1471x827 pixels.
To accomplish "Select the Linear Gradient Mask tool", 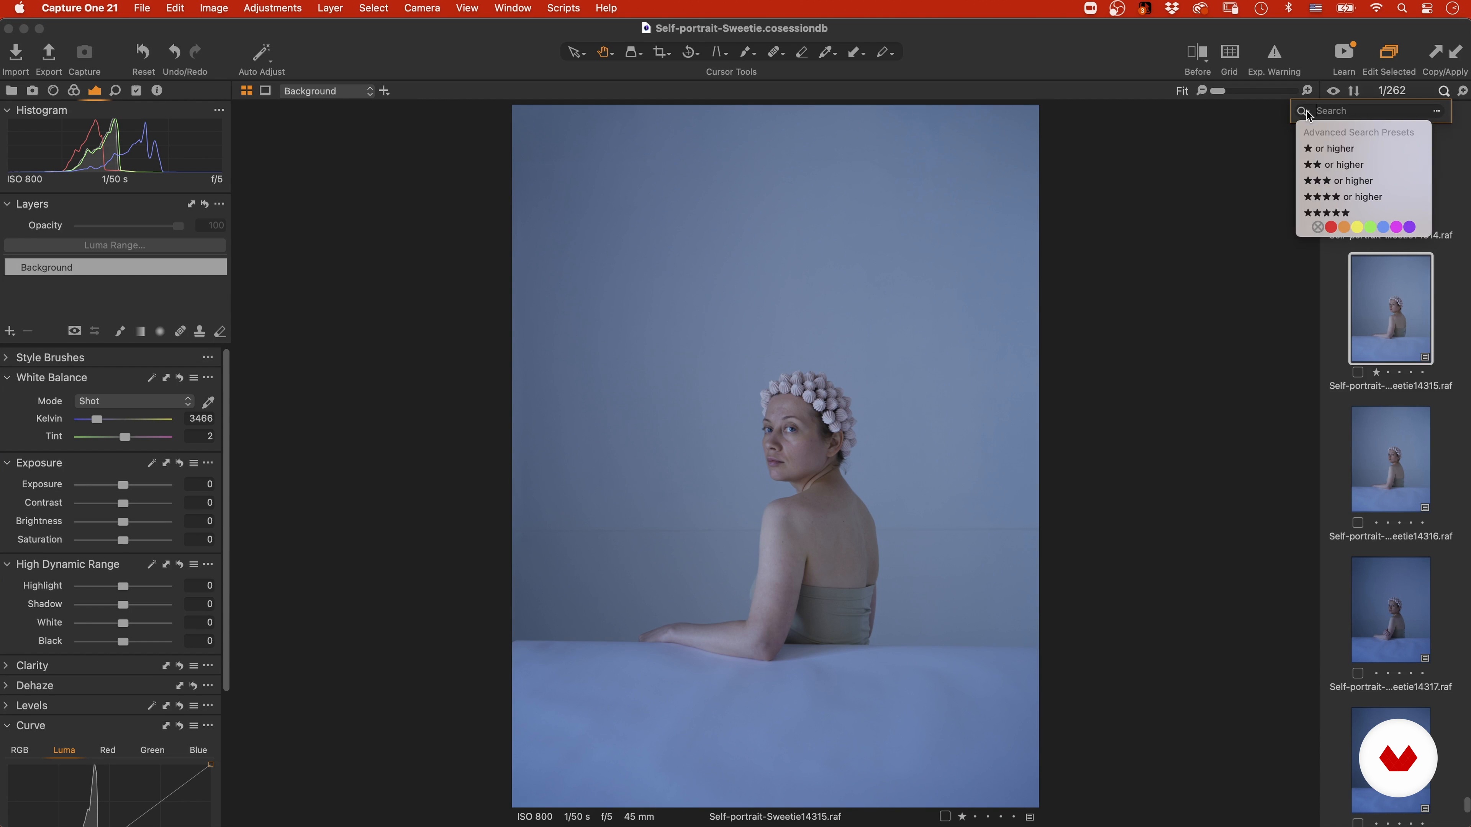I will 140,332.
